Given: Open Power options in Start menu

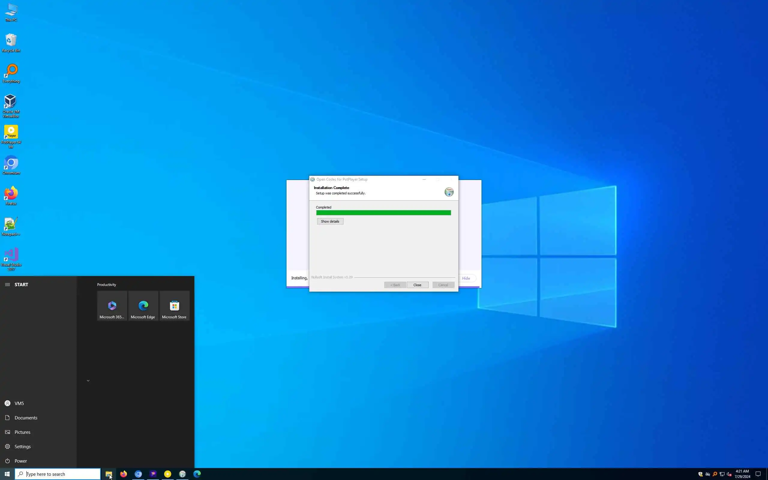Looking at the screenshot, I should pyautogui.click(x=21, y=461).
